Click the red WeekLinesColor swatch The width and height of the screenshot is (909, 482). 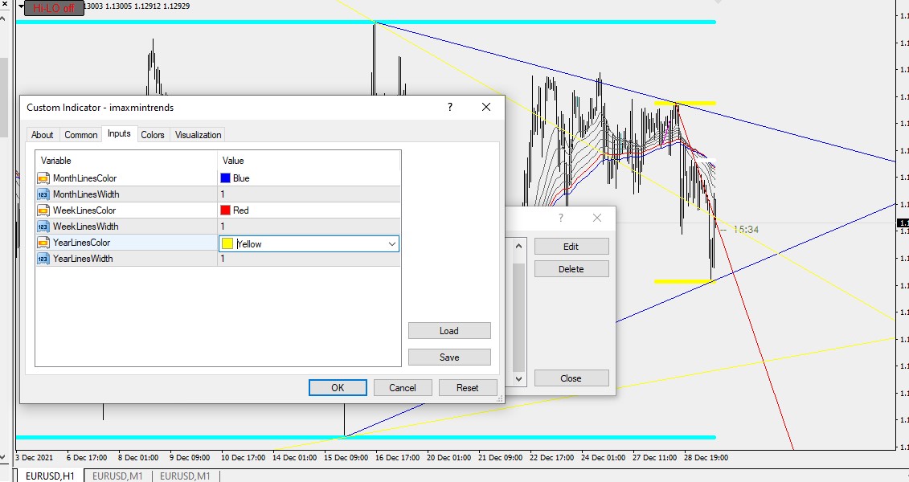click(x=226, y=210)
